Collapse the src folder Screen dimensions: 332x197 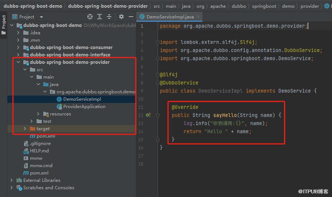(25, 70)
